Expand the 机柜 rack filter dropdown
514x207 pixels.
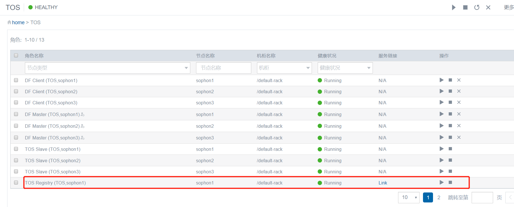(x=284, y=68)
